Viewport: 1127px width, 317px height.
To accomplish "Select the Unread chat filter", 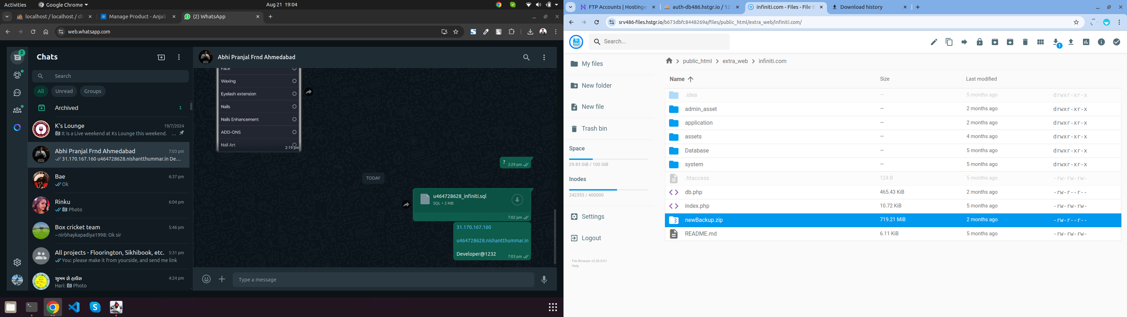I will [64, 92].
